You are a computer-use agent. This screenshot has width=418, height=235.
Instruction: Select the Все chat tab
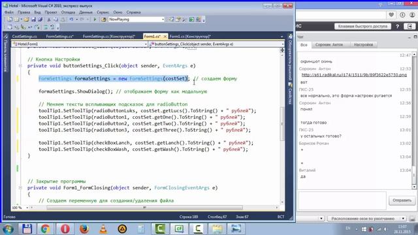[304, 45]
